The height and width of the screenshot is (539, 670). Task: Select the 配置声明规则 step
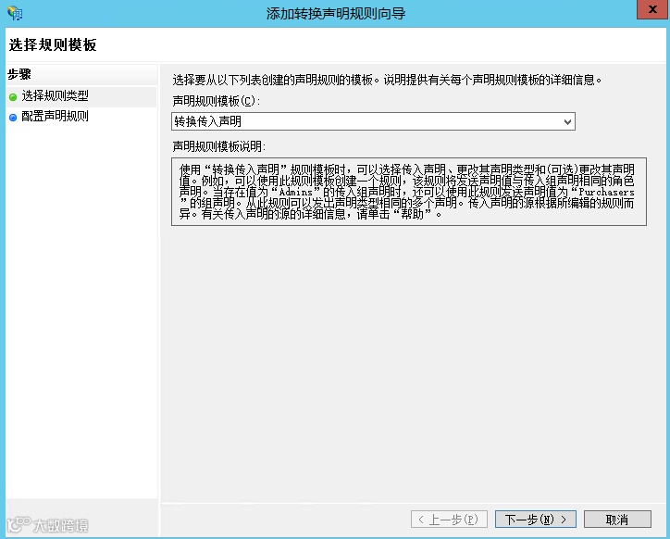(56, 117)
